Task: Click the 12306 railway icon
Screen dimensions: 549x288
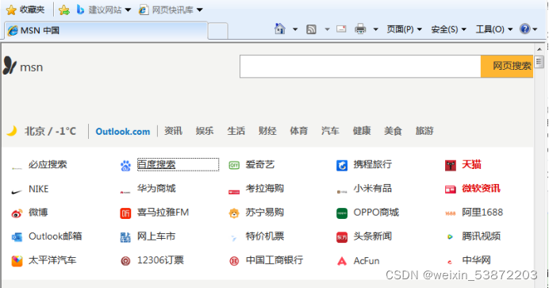Action: [125, 261]
